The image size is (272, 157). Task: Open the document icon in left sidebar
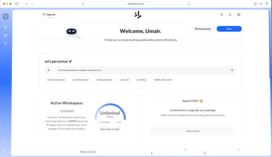6,43
